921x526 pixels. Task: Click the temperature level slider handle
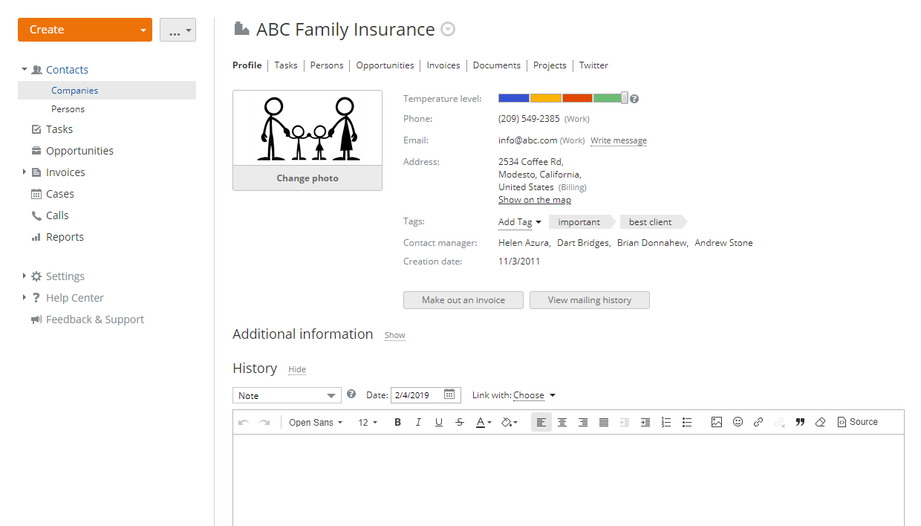click(x=625, y=98)
